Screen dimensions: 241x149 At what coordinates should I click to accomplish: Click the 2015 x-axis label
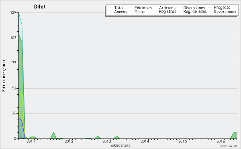tap(183, 141)
